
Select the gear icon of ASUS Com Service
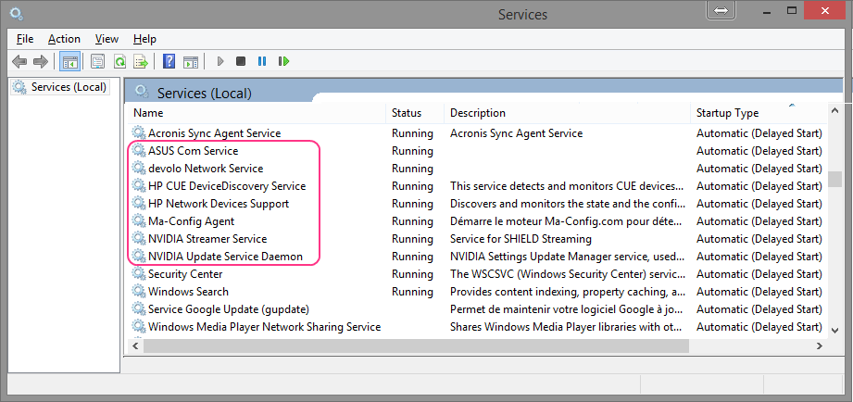[139, 151]
